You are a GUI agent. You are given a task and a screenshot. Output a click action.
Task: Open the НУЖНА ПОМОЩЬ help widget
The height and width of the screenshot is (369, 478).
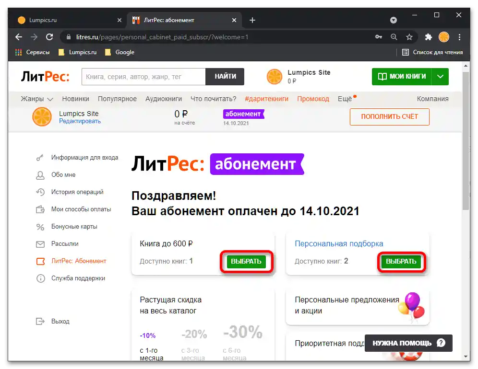408,343
